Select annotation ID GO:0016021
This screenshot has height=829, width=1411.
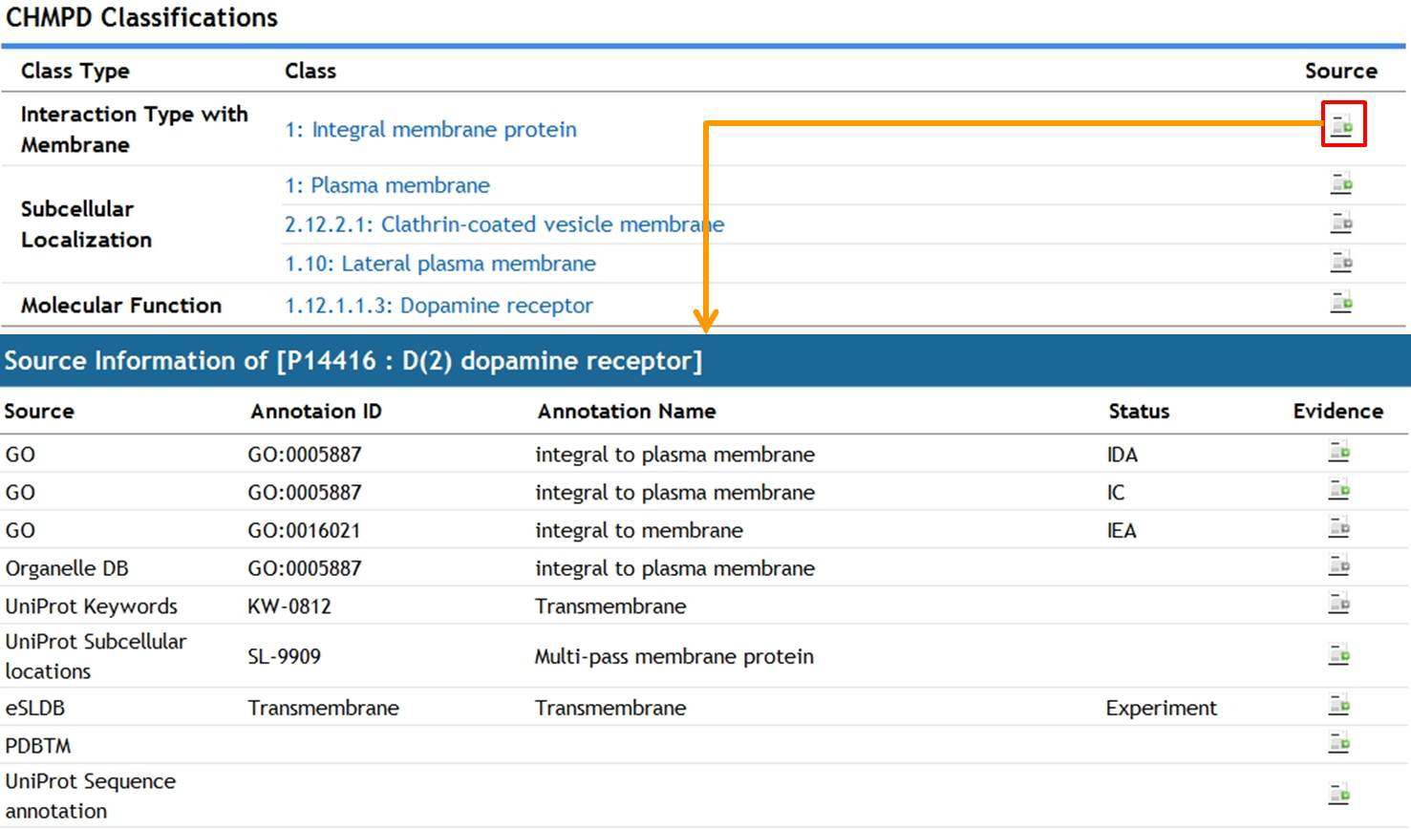pyautogui.click(x=304, y=531)
